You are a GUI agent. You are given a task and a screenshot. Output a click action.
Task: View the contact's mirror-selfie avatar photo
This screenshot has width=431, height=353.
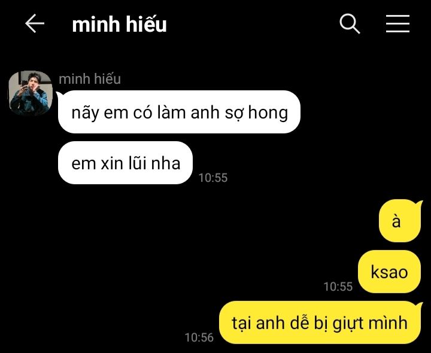click(x=31, y=93)
